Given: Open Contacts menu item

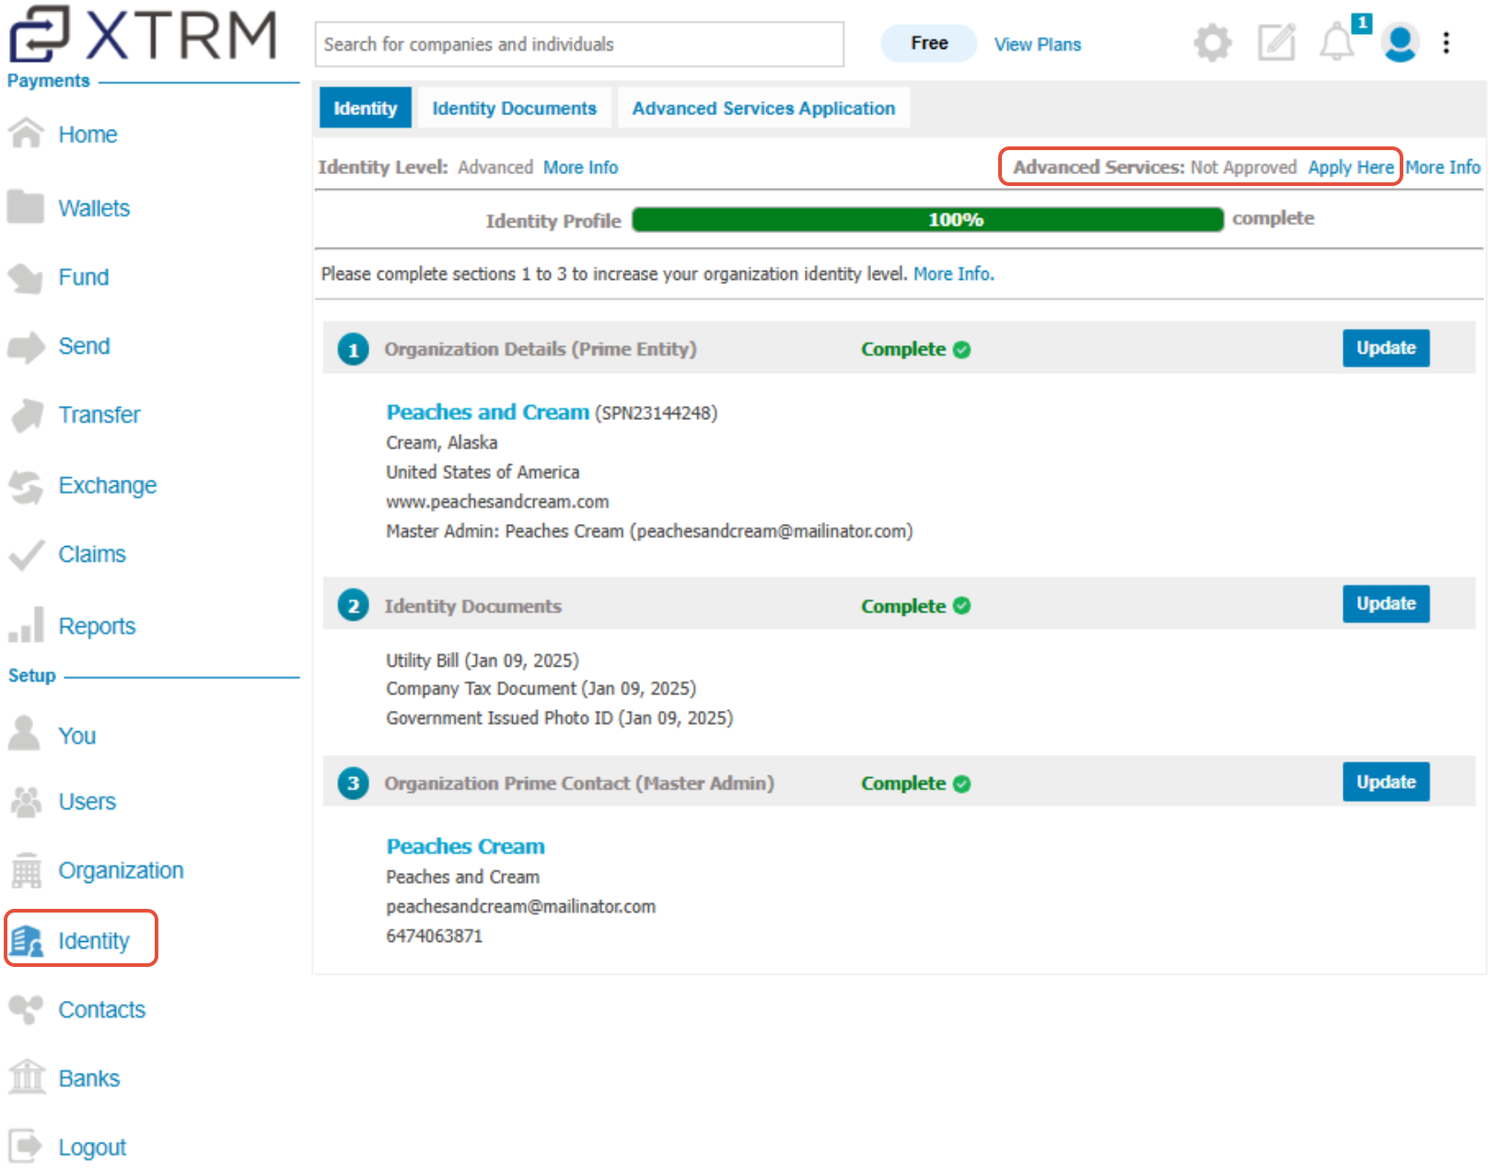Looking at the screenshot, I should coord(102,1009).
